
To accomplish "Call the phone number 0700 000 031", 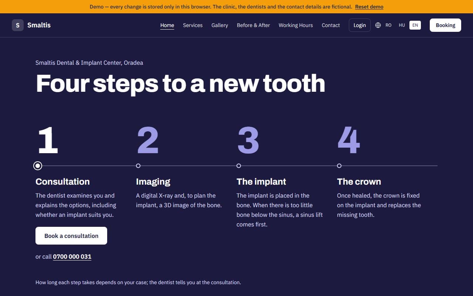I will click(72, 256).
